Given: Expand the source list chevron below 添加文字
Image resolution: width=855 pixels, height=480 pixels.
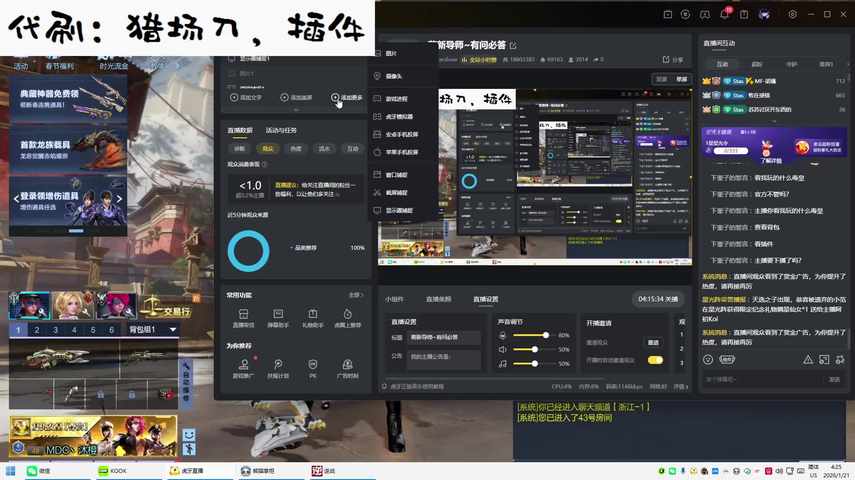Looking at the screenshot, I should coord(296,109).
